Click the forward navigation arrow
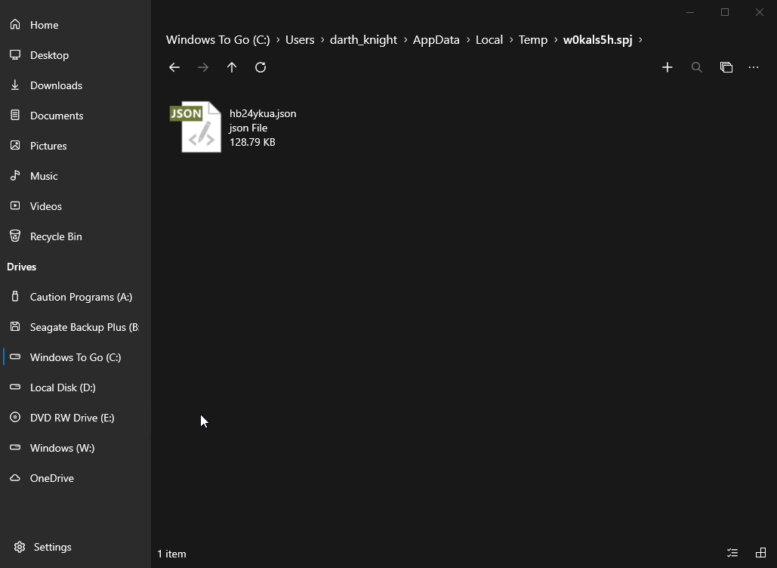This screenshot has height=568, width=777. (x=202, y=67)
